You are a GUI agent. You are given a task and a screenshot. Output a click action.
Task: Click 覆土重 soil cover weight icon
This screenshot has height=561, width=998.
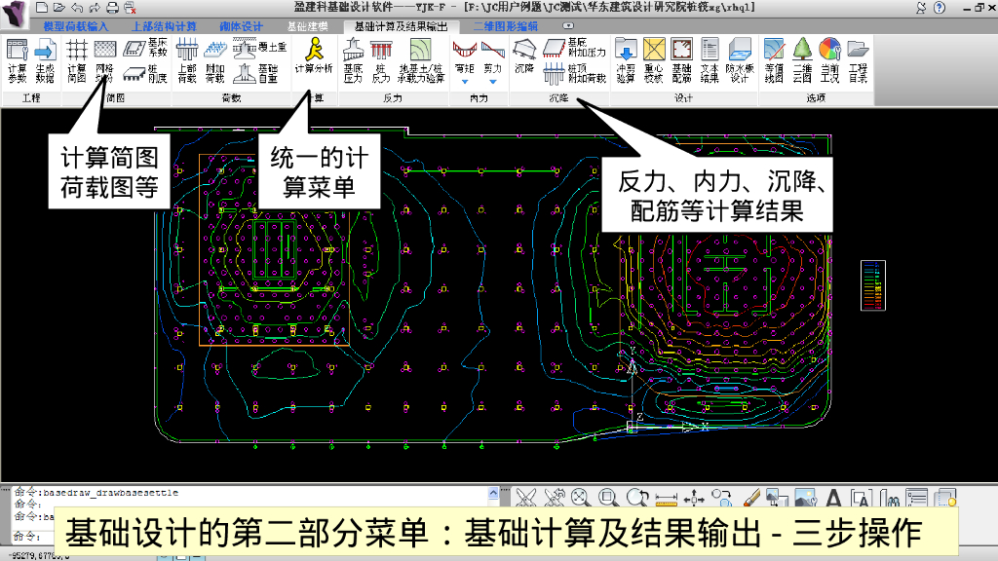click(x=259, y=48)
